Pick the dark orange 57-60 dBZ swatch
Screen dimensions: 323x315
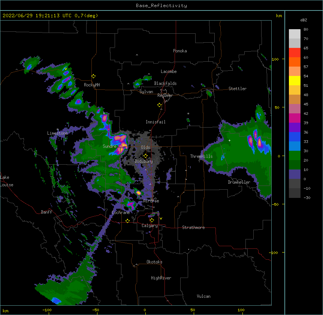295,62
